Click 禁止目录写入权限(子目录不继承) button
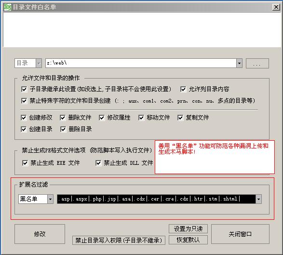The image size is (283, 255). (119, 240)
